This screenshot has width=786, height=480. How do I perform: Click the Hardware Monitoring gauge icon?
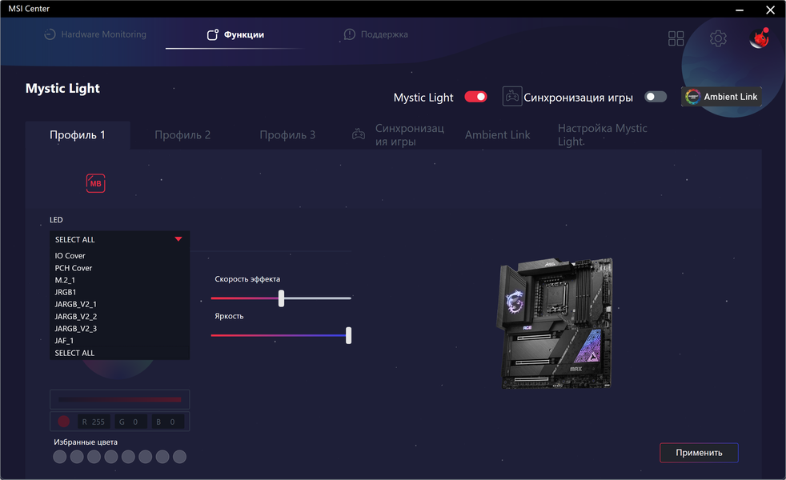(x=50, y=34)
